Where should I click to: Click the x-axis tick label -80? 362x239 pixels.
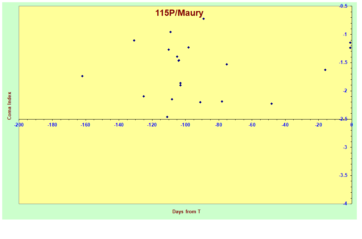point(219,125)
